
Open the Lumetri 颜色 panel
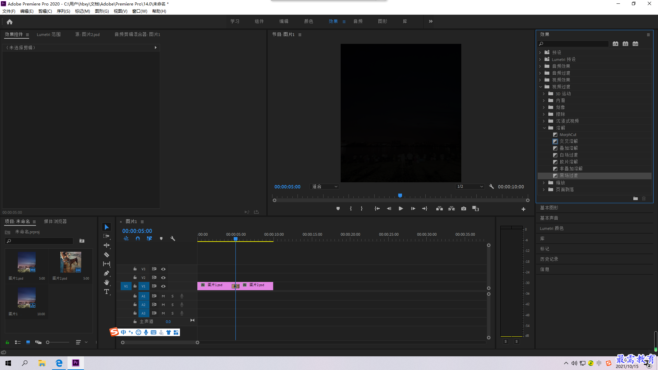(551, 228)
